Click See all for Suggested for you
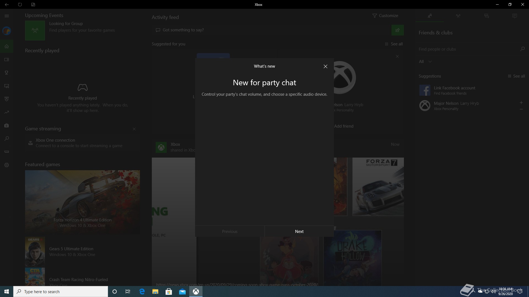 click(x=394, y=44)
